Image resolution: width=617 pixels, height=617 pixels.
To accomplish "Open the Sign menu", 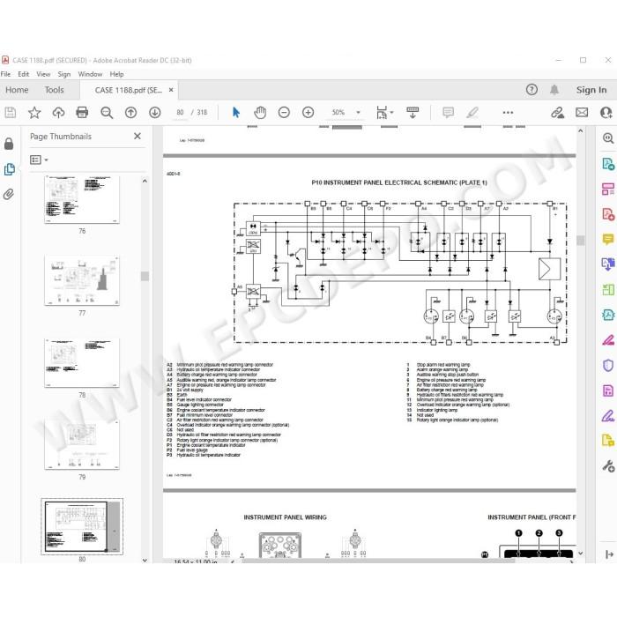I will click(x=63, y=74).
